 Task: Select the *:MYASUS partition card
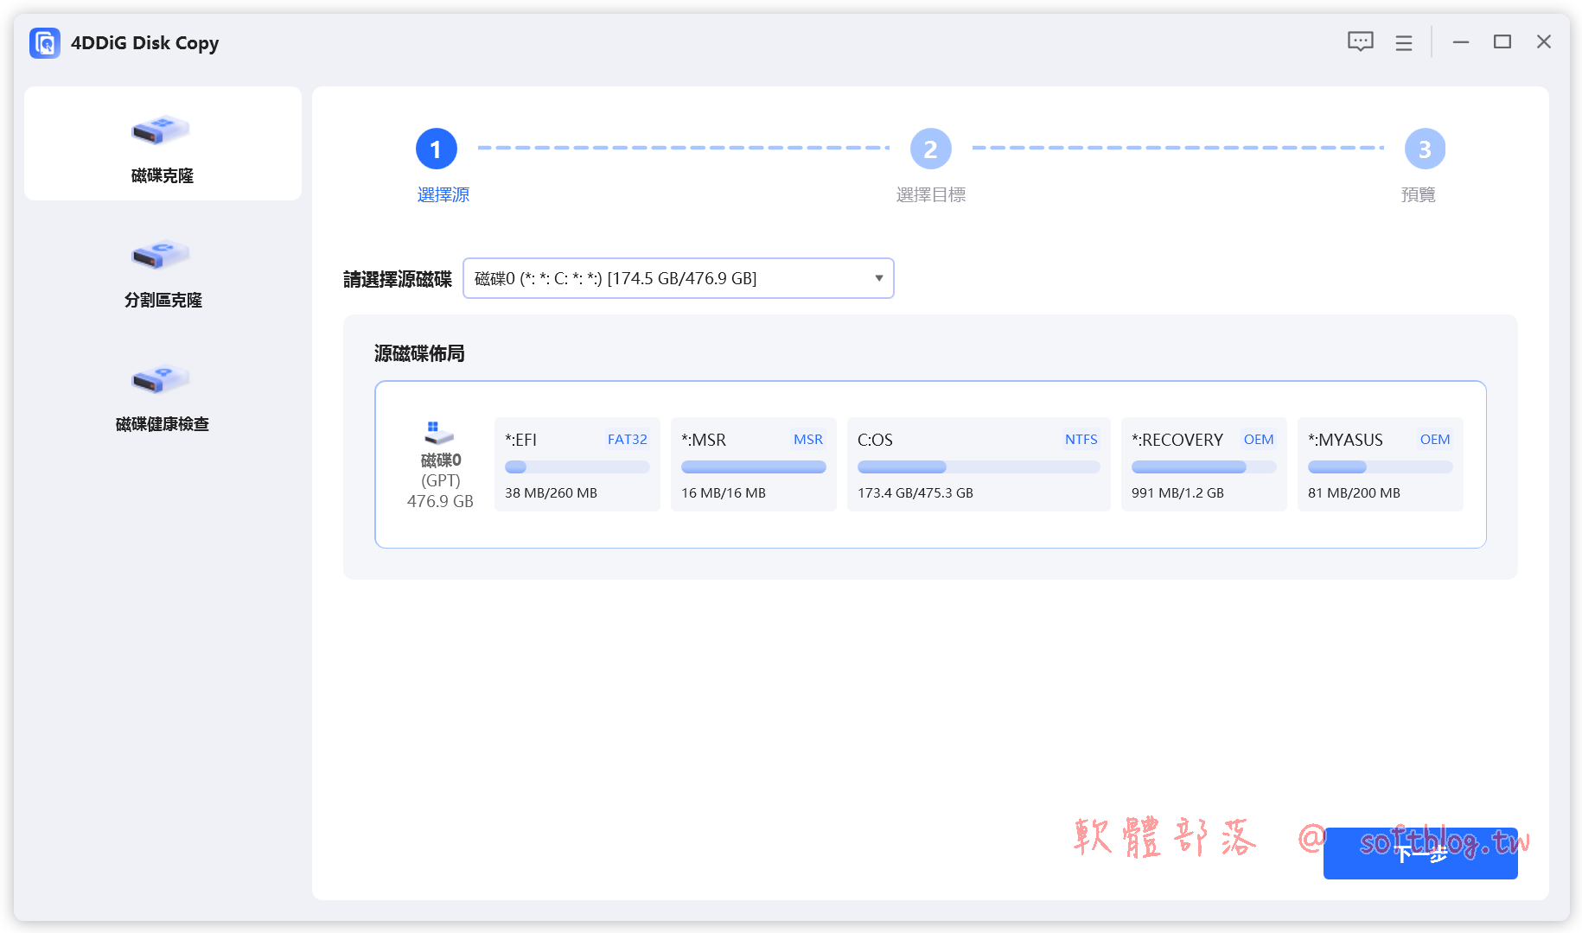pos(1380,464)
